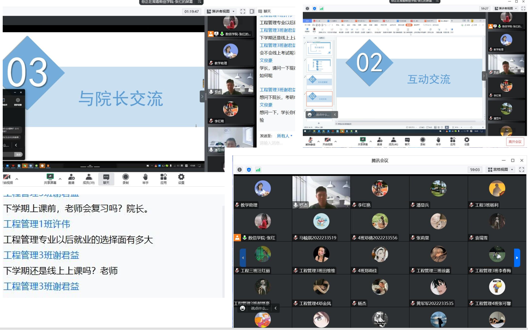Click sender name 工程管理1班许伟 in chat
Screen dimensions: 528x330
(37, 224)
